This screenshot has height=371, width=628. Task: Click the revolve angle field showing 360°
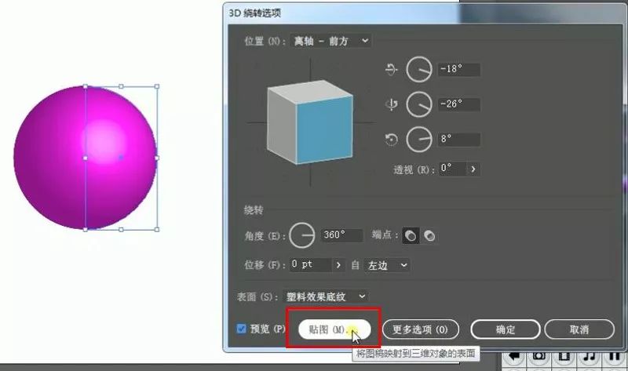click(341, 235)
